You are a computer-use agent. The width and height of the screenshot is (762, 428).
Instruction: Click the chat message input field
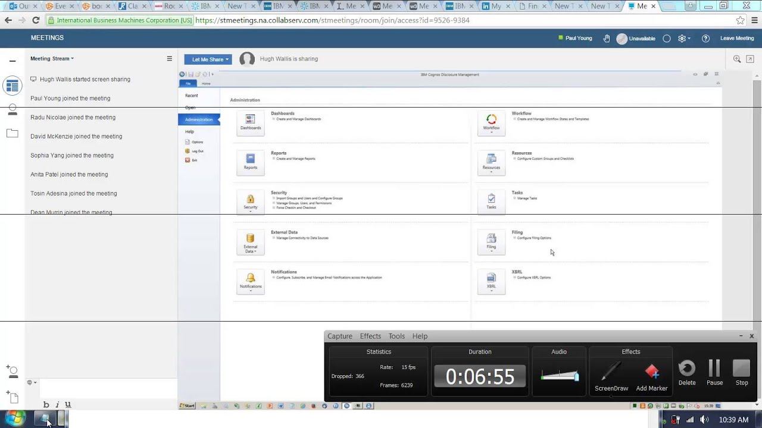pos(108,388)
